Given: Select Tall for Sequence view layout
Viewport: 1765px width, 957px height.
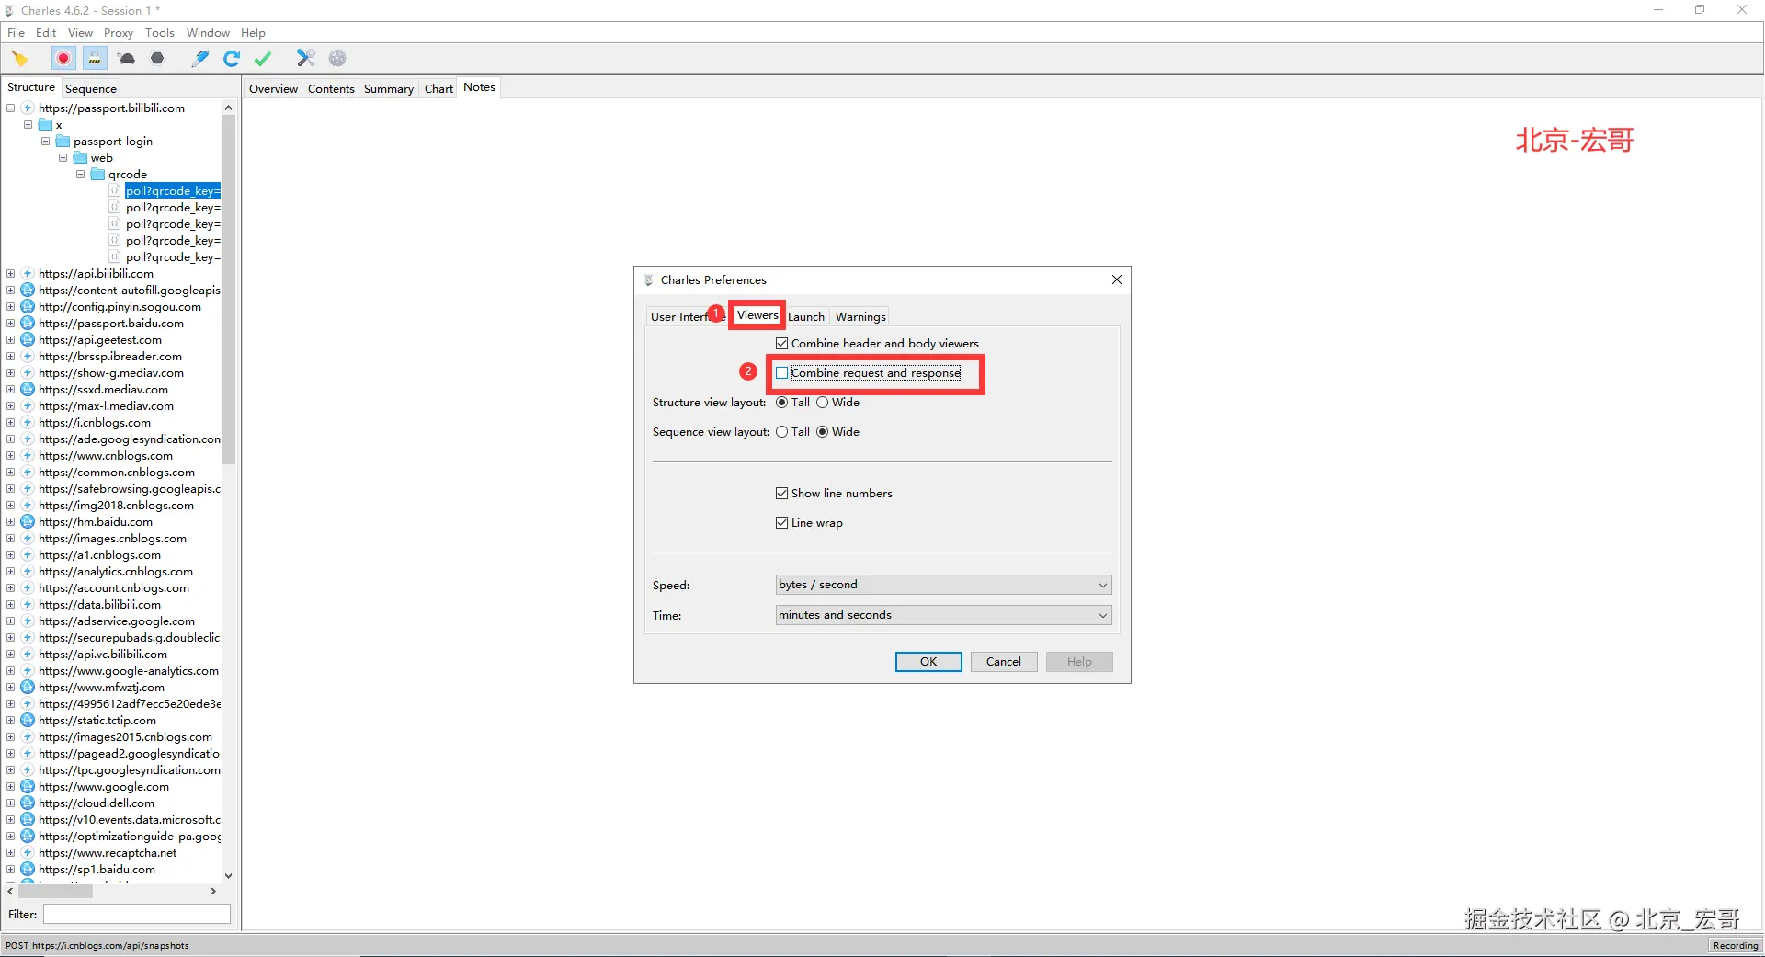Looking at the screenshot, I should 782,432.
